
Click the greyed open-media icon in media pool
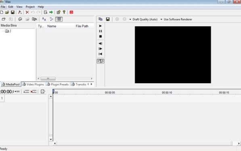click(x=27, y=19)
